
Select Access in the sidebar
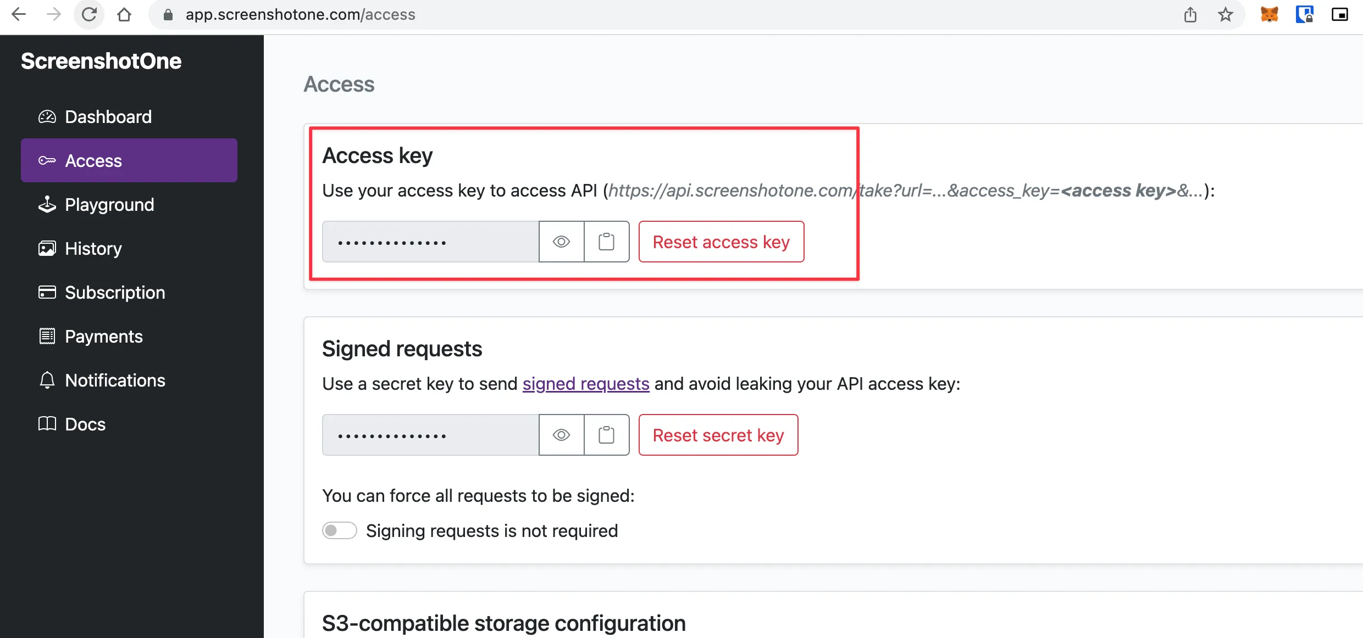(93, 160)
